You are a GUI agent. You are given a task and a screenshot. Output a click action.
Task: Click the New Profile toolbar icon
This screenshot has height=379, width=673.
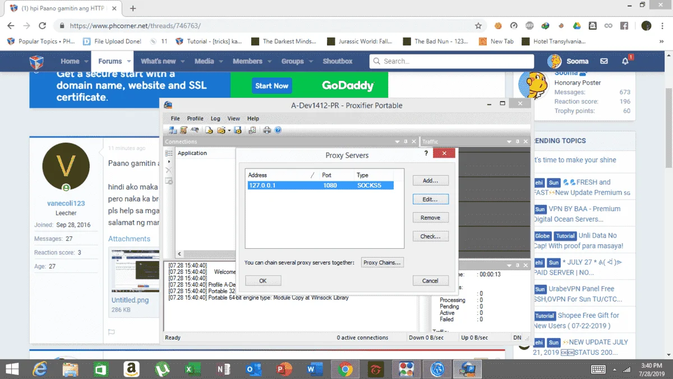[209, 130]
